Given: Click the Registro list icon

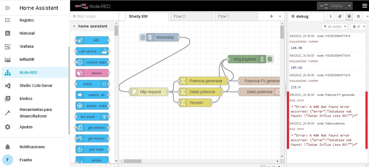Looking at the screenshot, I should 8,20.
